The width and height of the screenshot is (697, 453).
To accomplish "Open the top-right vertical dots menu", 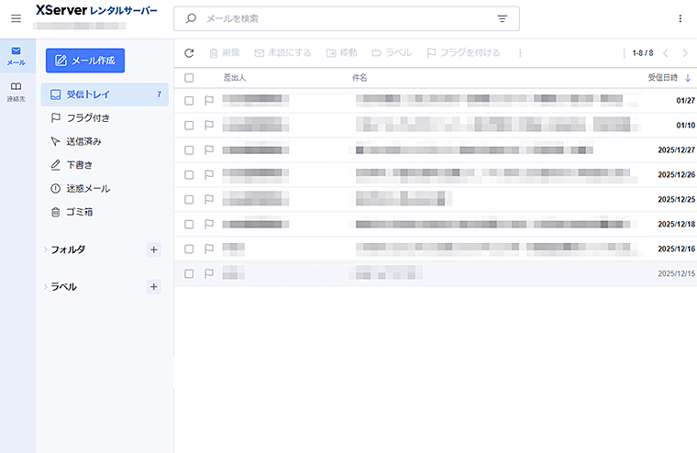I will click(680, 18).
